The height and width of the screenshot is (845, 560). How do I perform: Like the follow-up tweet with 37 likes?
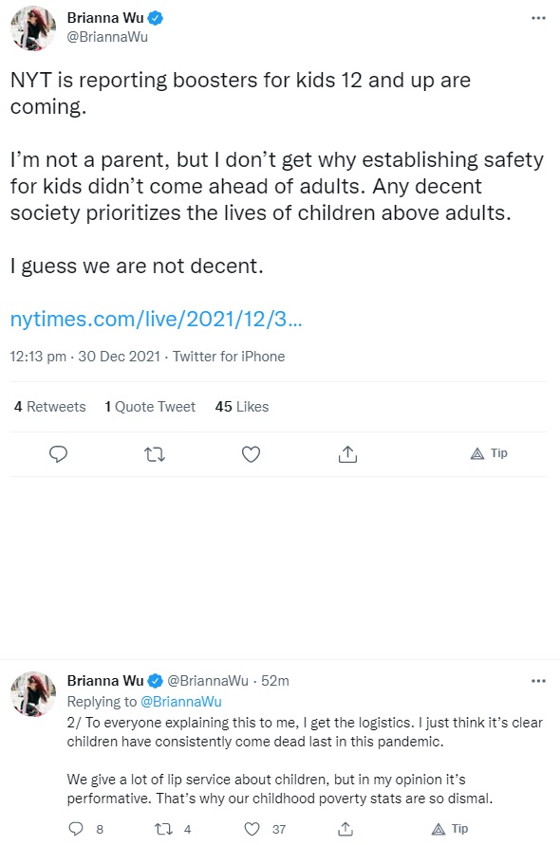click(252, 828)
